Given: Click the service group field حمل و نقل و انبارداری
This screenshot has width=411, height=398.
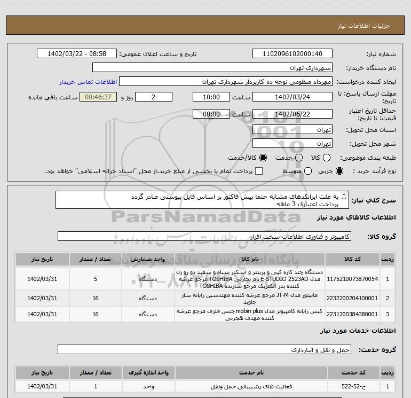Looking at the screenshot, I should [204, 350].
